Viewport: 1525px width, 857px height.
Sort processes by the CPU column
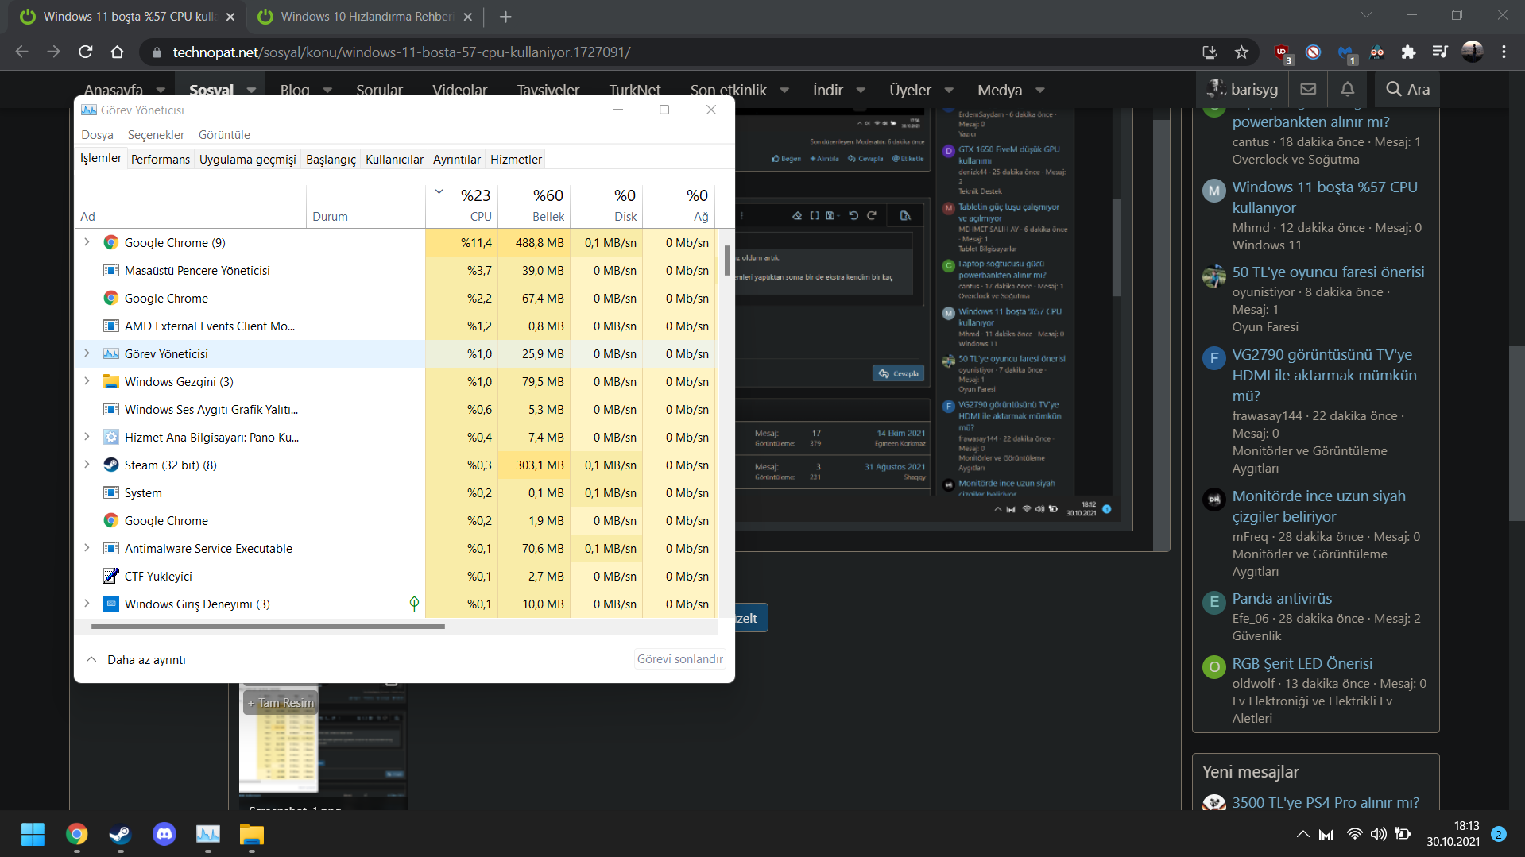click(x=462, y=205)
